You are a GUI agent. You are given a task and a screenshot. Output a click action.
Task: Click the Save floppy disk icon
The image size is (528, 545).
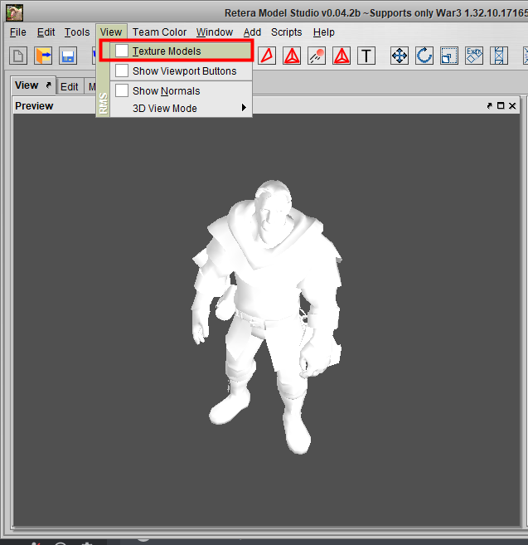(68, 56)
